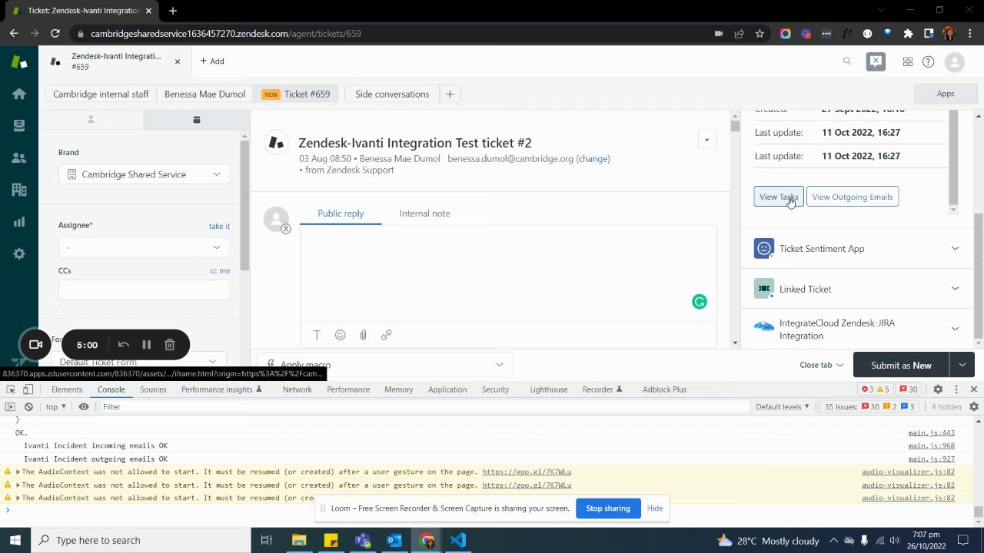
Task: Switch to the Internal note tab
Action: tap(424, 214)
